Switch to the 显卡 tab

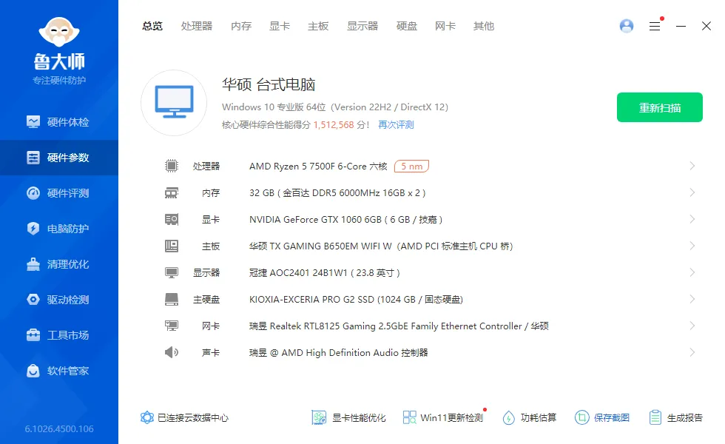(280, 27)
